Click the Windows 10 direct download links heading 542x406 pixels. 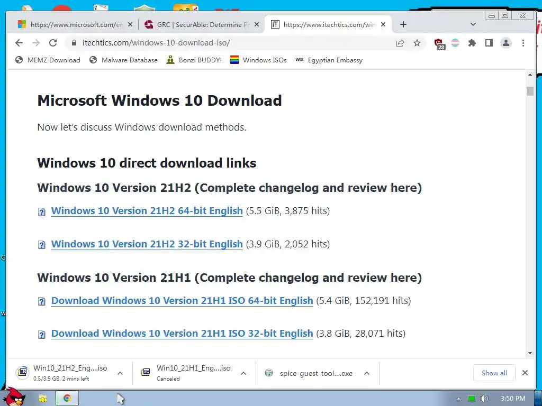tap(147, 163)
